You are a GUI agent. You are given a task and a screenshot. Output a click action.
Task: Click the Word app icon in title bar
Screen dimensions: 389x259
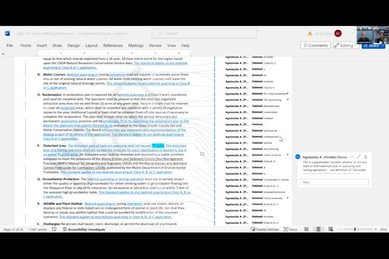[8, 33]
